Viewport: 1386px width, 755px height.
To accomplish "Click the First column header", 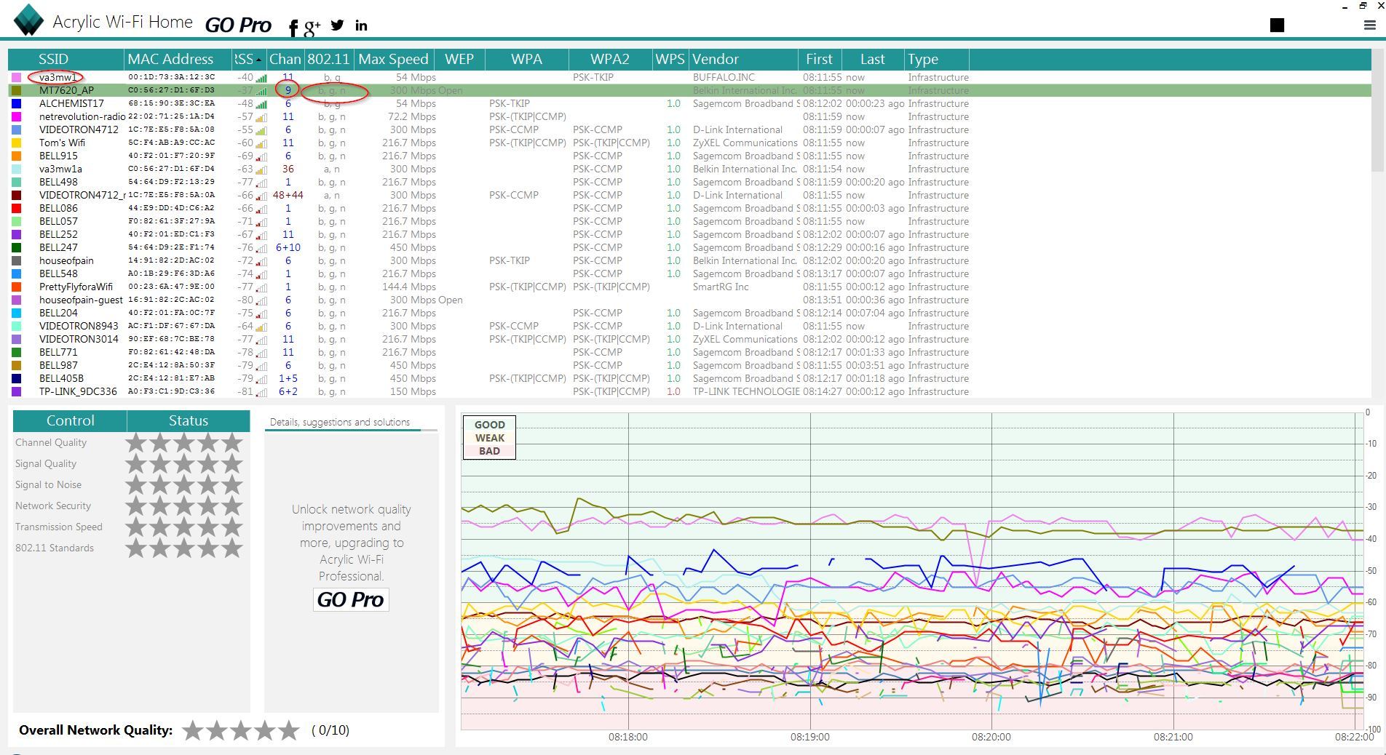I will (820, 59).
